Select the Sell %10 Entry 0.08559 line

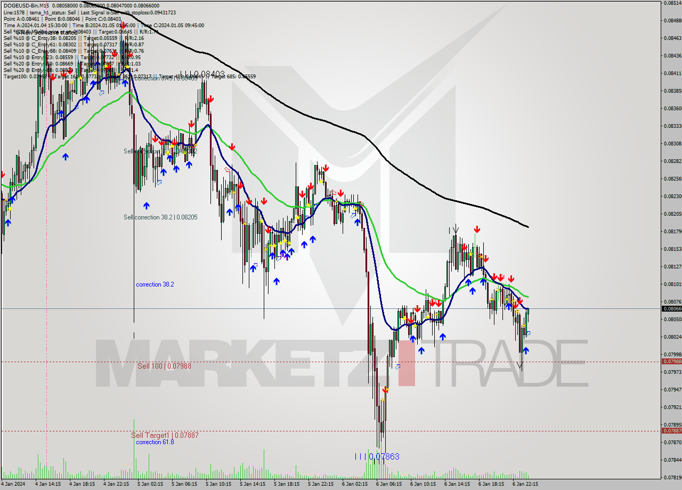(x=72, y=57)
